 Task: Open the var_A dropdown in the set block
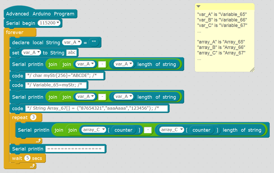(31, 53)
